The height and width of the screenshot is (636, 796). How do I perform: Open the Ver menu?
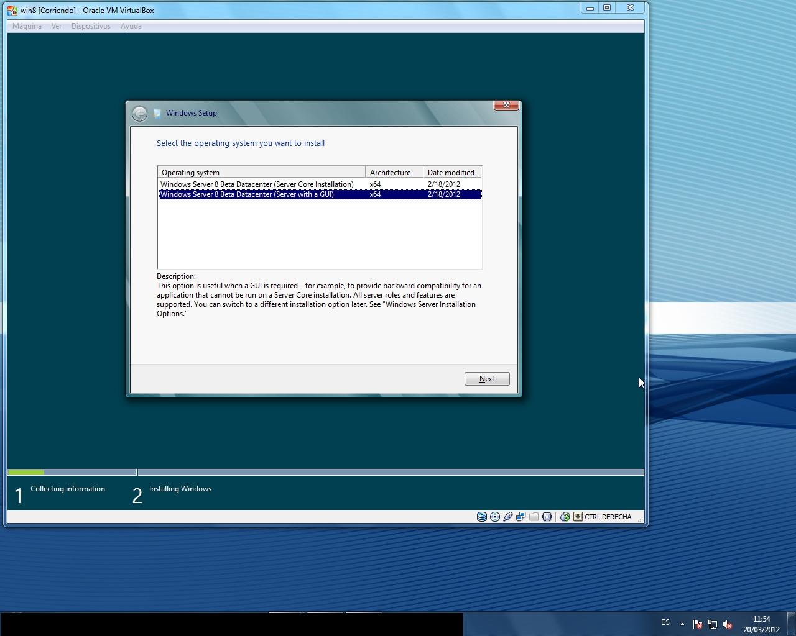pyautogui.click(x=57, y=26)
